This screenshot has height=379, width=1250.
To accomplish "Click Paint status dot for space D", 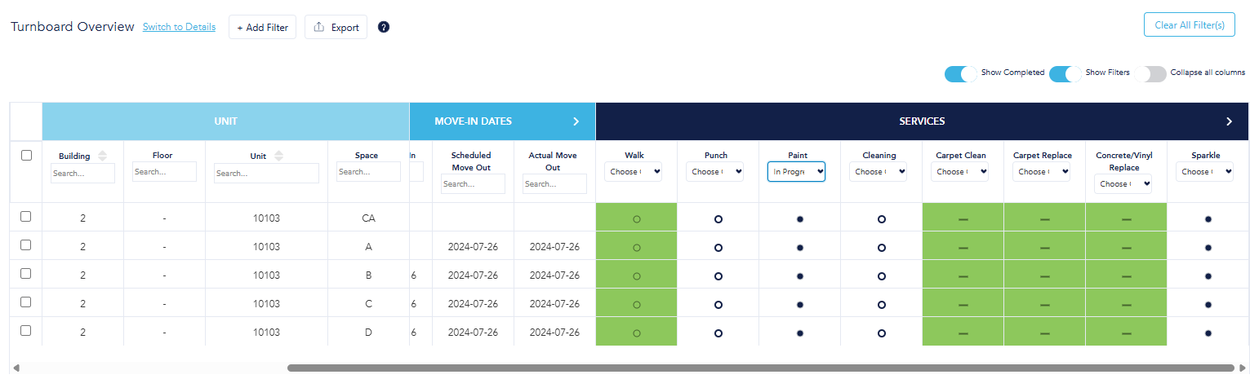I will pyautogui.click(x=800, y=333).
